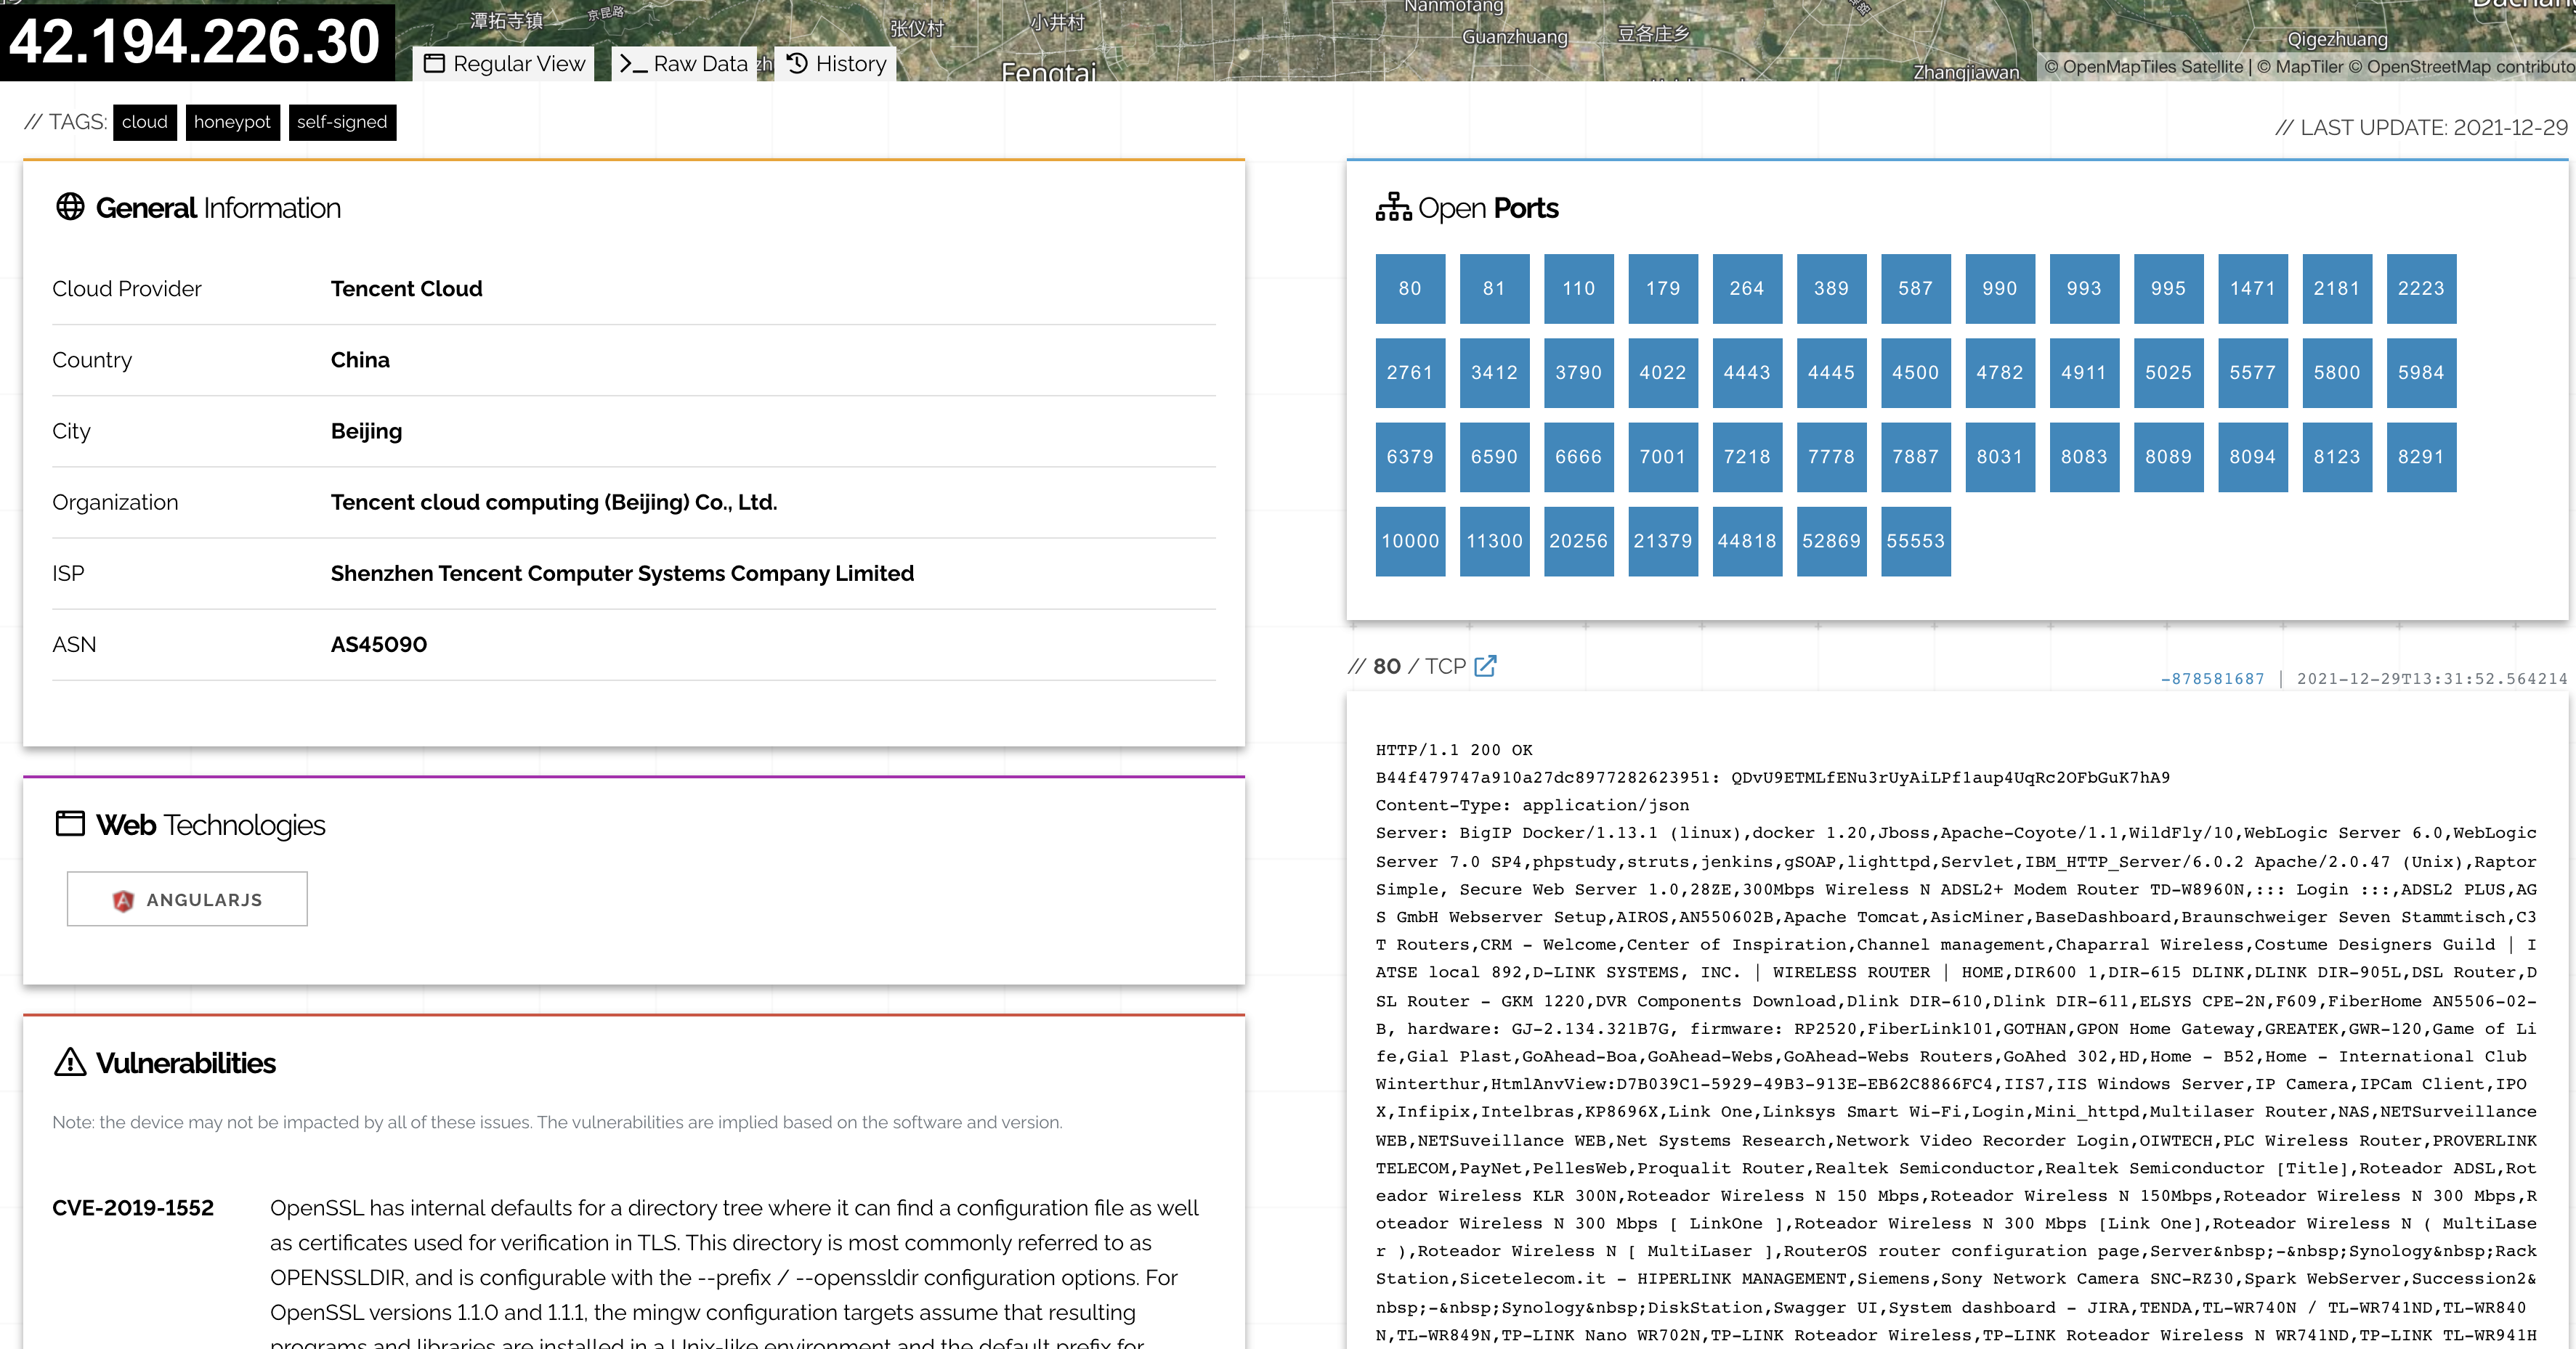Open the external link icon beside 80 / TCP
The height and width of the screenshot is (1349, 2576).
coord(1485,666)
